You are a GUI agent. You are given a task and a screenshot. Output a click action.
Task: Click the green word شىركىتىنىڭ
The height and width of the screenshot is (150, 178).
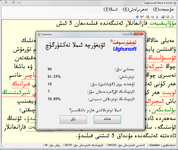pyautogui.click(x=16, y=93)
